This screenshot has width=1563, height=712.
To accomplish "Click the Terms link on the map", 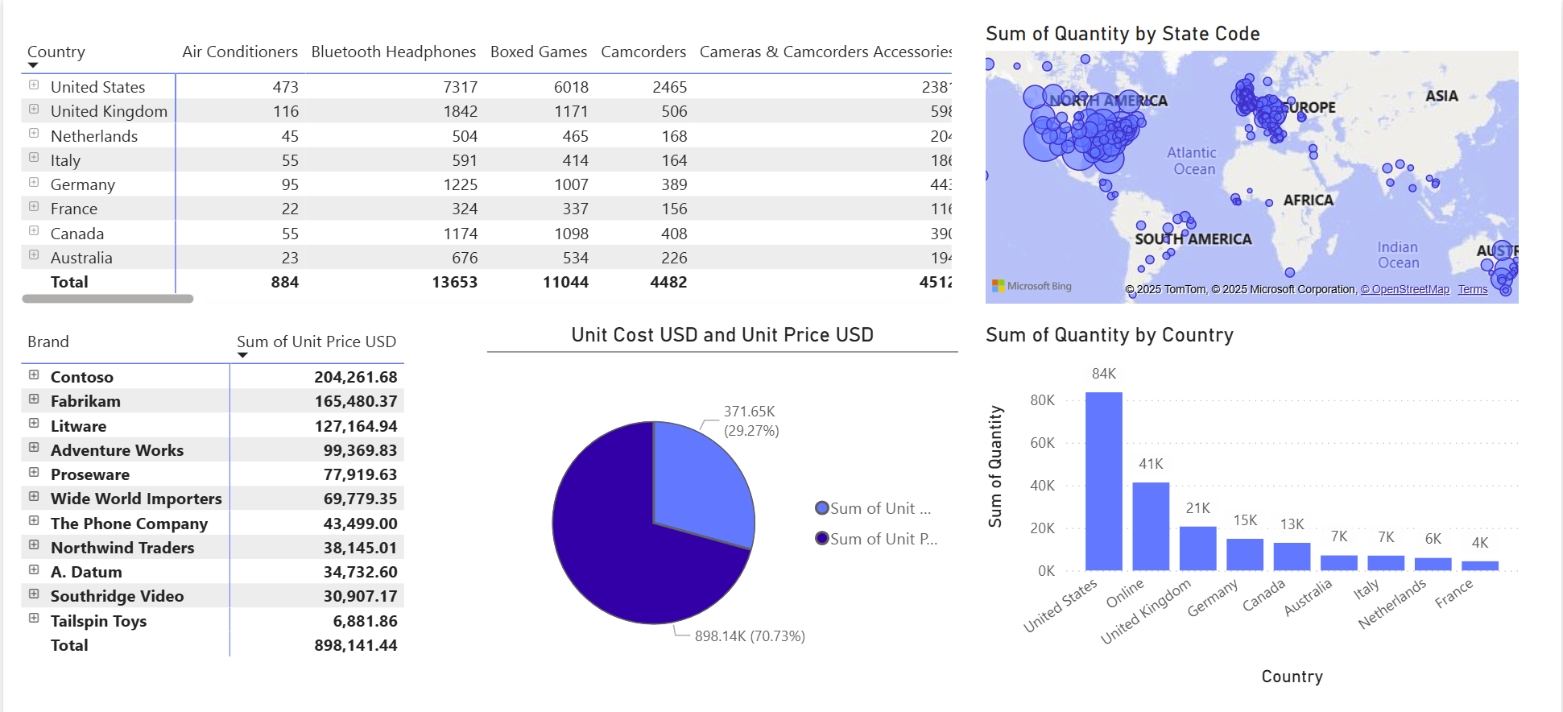I will 1473,289.
